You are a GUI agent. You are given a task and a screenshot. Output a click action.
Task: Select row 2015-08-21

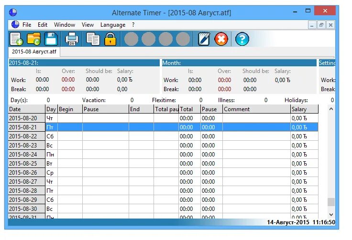pos(163,127)
